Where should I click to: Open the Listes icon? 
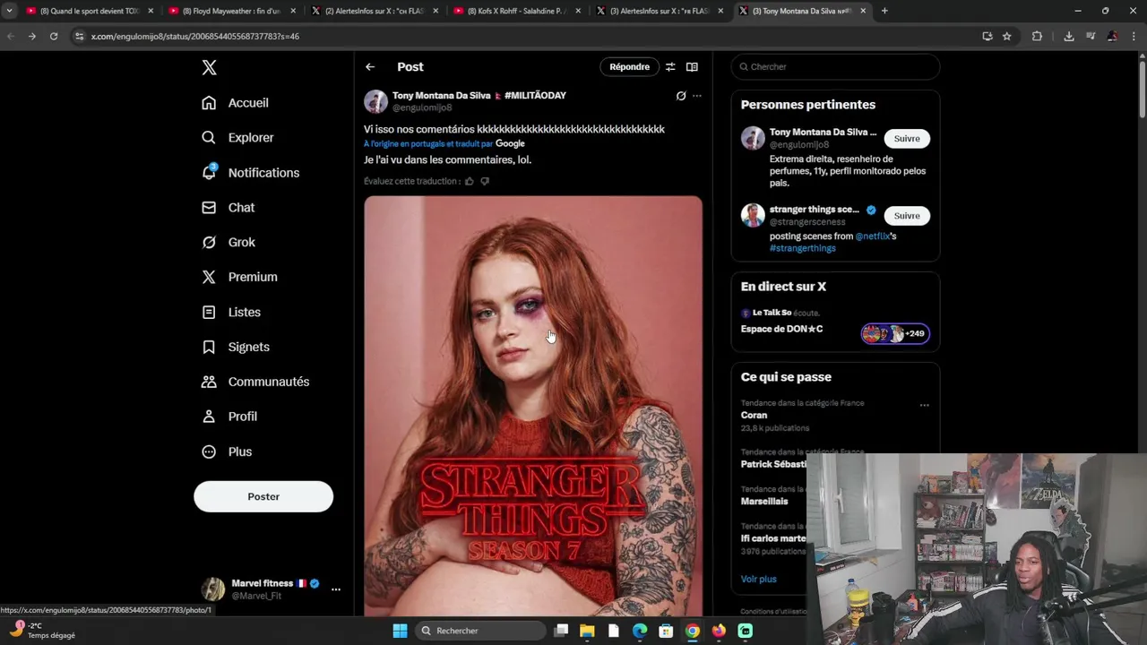209,312
